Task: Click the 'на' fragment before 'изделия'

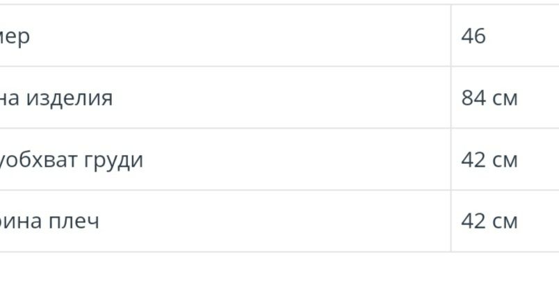Action: (9, 100)
